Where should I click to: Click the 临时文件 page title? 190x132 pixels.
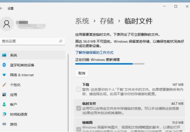click(139, 21)
